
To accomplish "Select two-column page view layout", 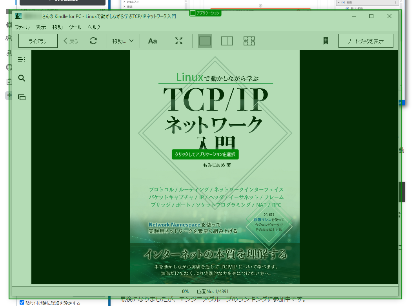I will (227, 41).
